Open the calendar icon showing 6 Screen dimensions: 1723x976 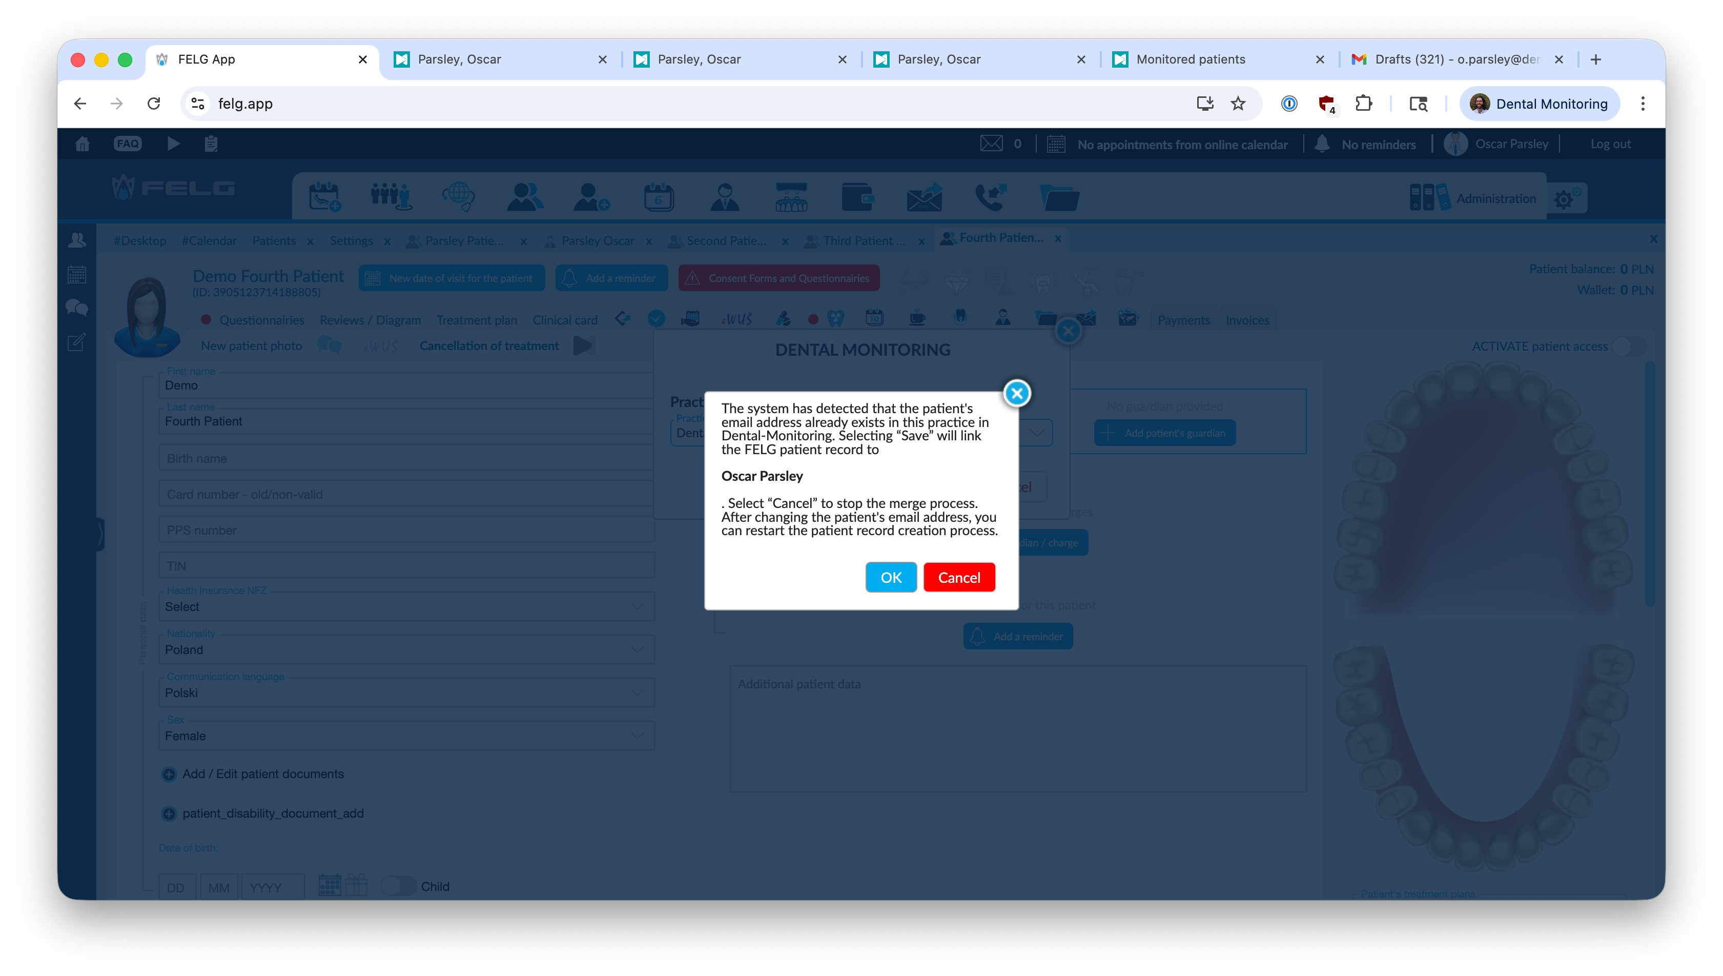point(658,197)
